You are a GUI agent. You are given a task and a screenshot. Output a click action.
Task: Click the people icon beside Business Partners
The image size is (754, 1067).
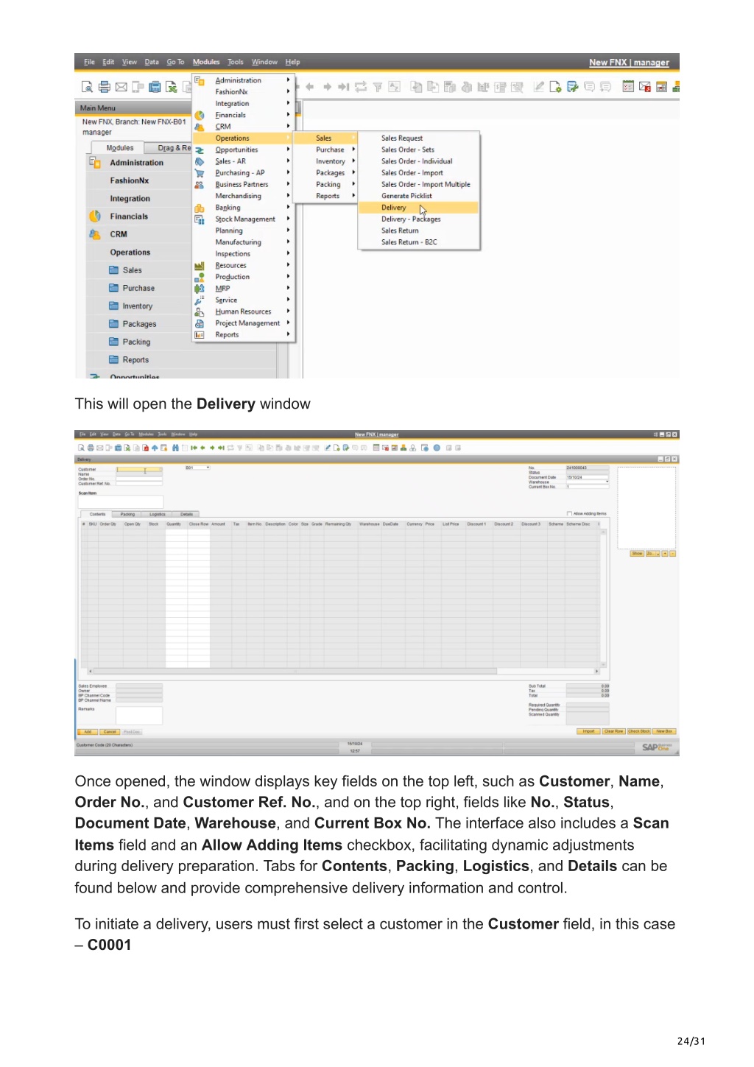tap(200, 185)
